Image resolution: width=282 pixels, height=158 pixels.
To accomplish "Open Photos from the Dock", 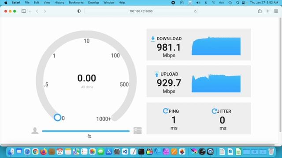I will point(93,151).
